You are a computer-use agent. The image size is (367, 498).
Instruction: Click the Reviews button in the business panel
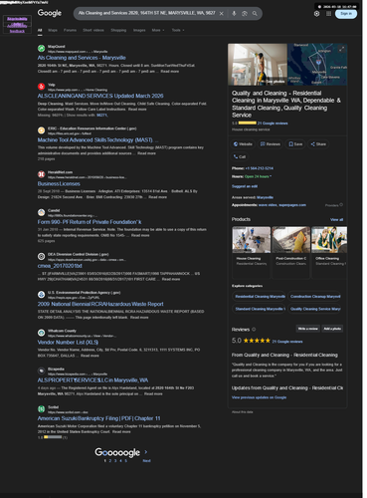271,144
